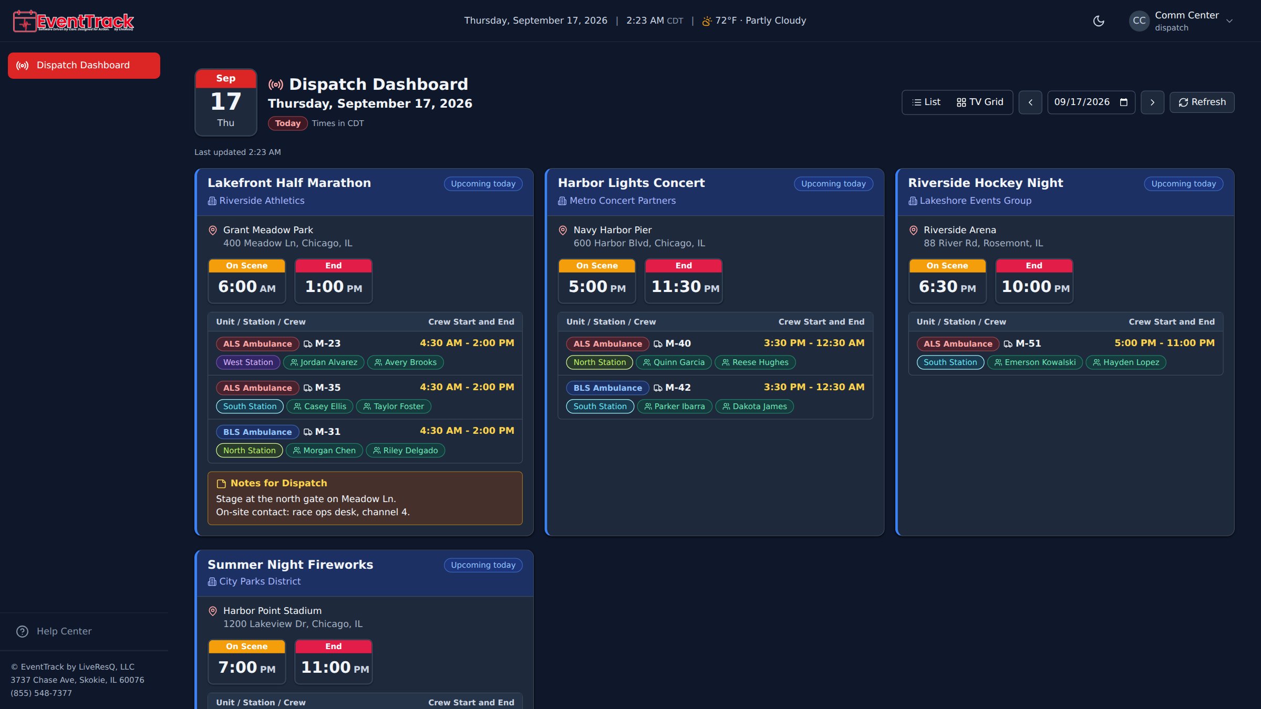
Task: Click North Station tag under M-40
Action: click(x=600, y=362)
